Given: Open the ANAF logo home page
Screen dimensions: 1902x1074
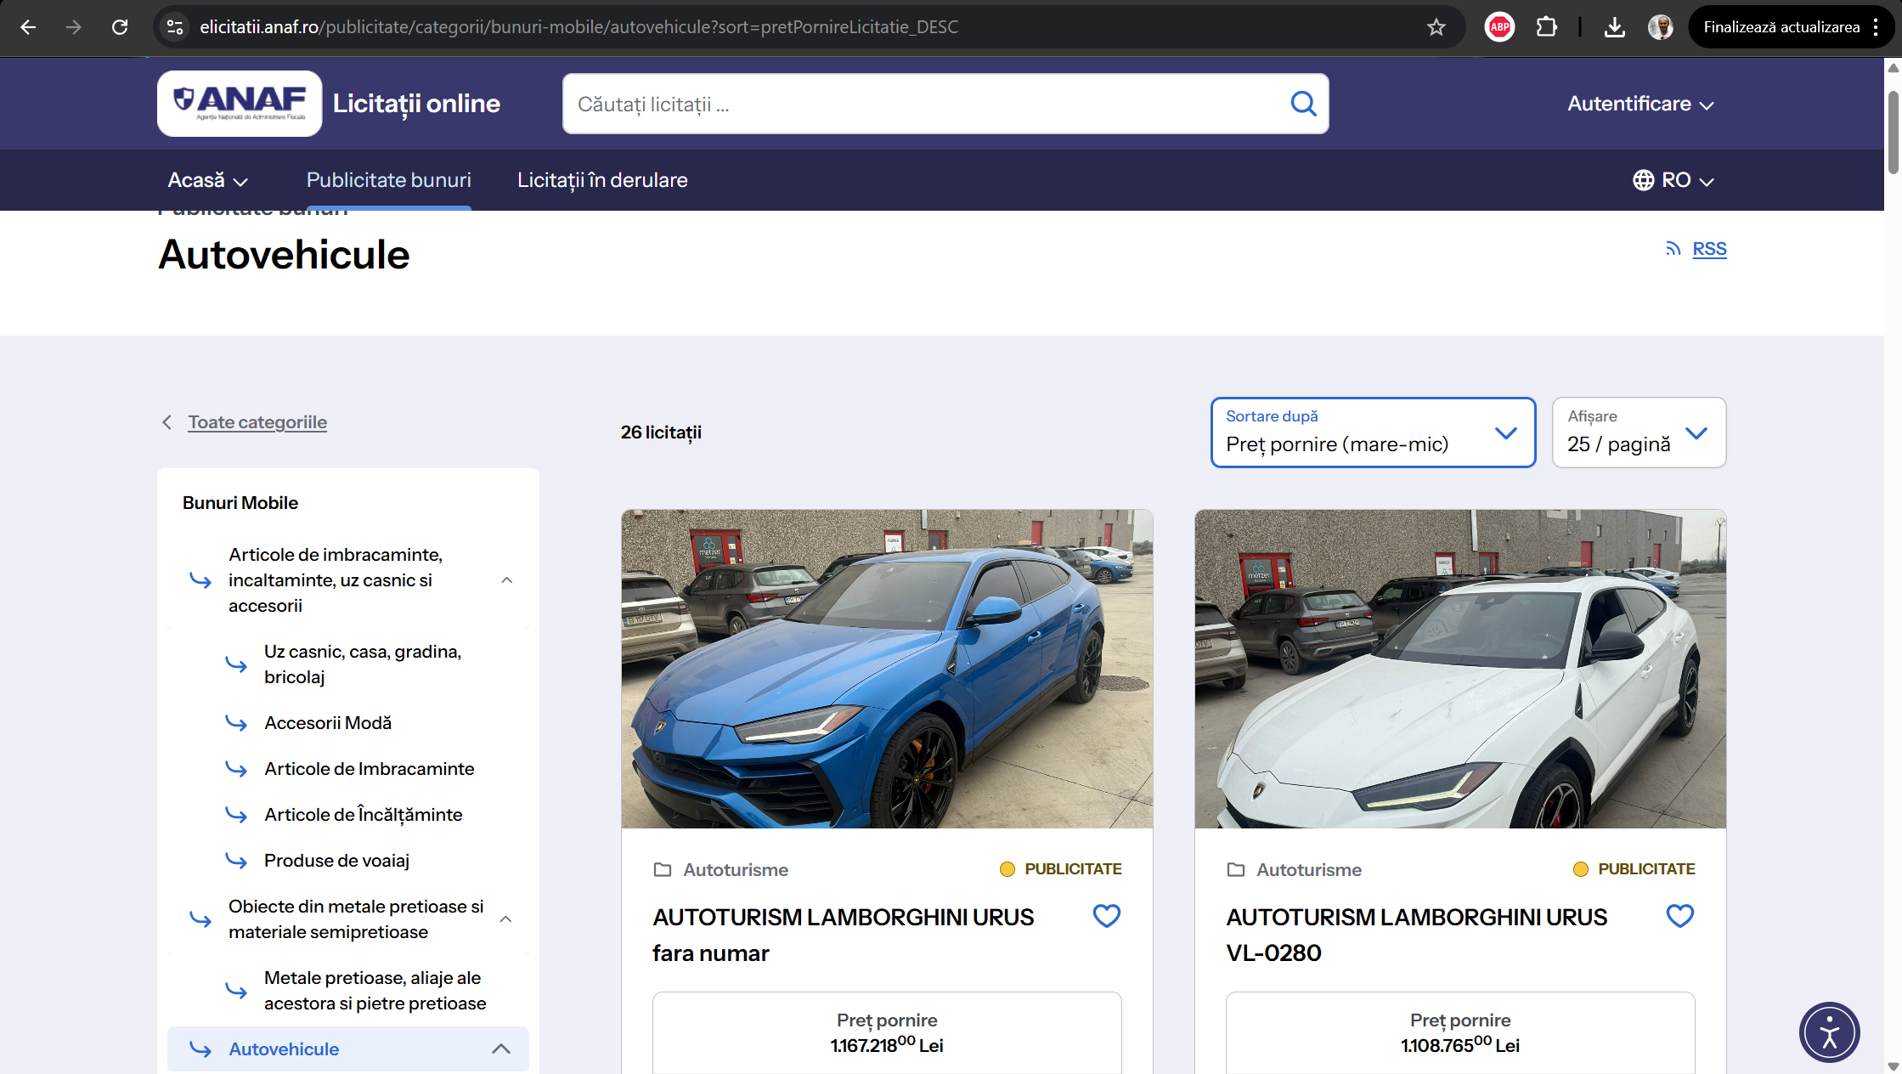Looking at the screenshot, I should click(x=240, y=104).
